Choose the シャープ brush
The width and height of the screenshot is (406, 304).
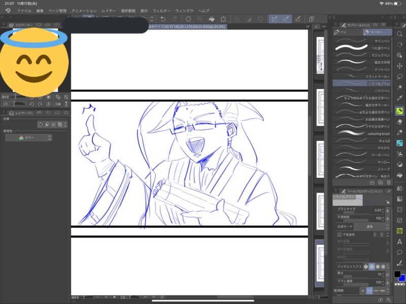[x=362, y=169]
